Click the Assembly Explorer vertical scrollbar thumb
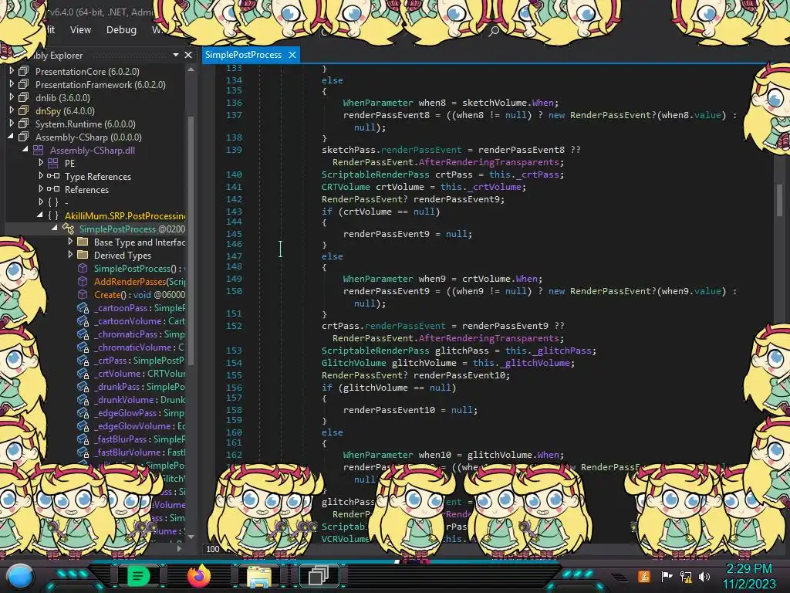The image size is (790, 593). tap(191, 239)
